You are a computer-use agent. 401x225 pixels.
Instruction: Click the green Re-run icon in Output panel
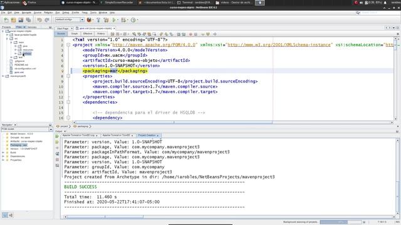point(57,136)
